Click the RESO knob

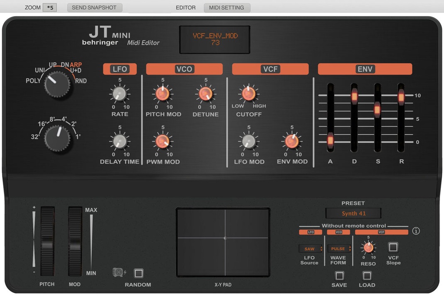368,248
